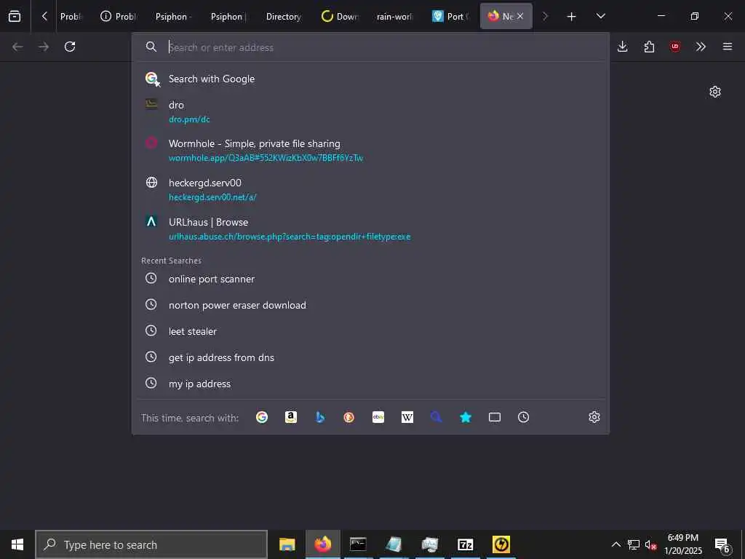
Task: Search this time with Wikipedia icon
Action: coord(407,417)
